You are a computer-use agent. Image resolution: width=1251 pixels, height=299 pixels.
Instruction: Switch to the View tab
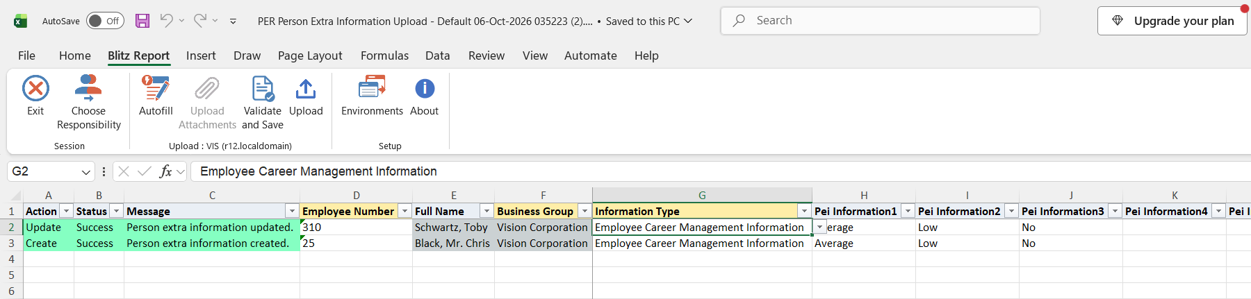tap(535, 55)
